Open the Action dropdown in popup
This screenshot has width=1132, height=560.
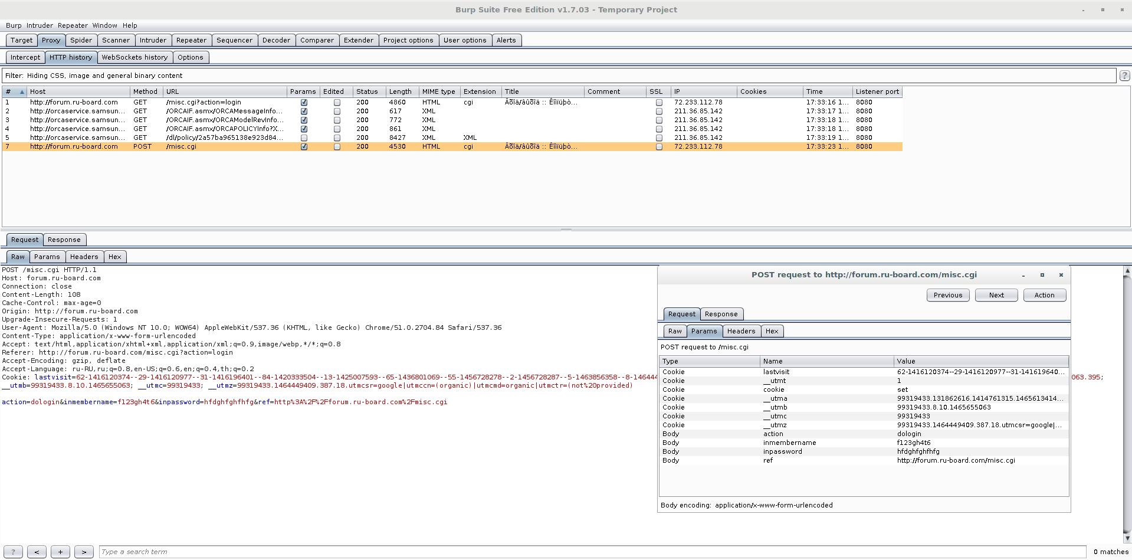click(1044, 295)
